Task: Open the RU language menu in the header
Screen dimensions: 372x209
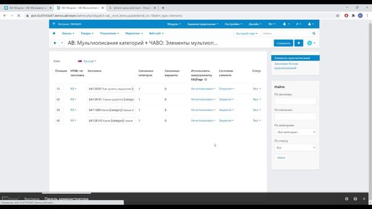Action: pyautogui.click(x=271, y=24)
